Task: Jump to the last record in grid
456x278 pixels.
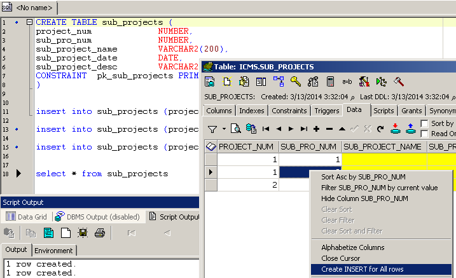Action: pos(303,129)
